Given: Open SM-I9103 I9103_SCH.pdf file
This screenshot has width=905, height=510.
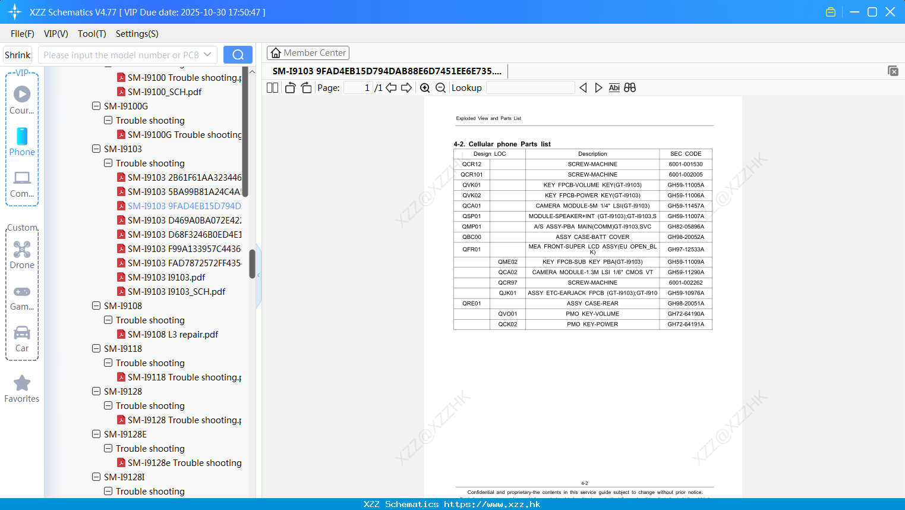Looking at the screenshot, I should [176, 291].
